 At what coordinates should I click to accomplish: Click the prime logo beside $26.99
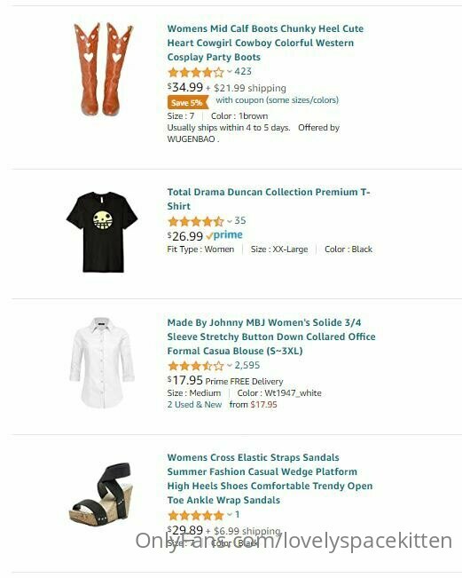[224, 235]
